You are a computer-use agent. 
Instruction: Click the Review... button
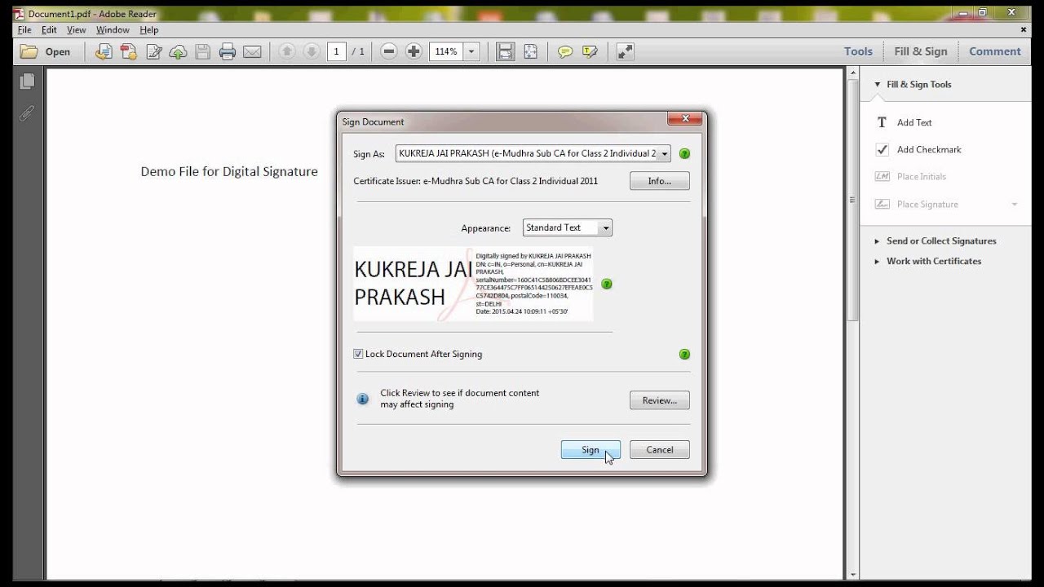659,400
